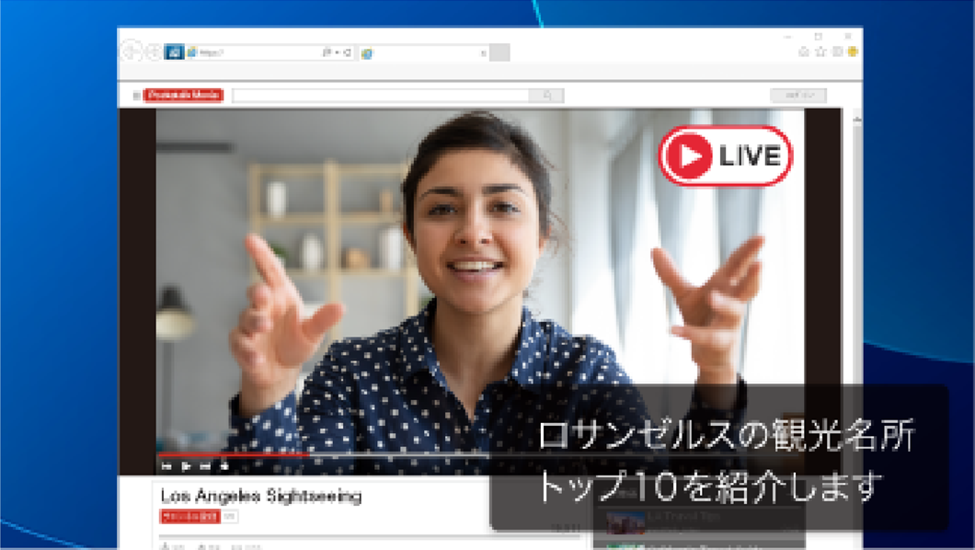Click the gray sign-in button at top right
Viewport: 975px width, 550px height.
[x=798, y=95]
